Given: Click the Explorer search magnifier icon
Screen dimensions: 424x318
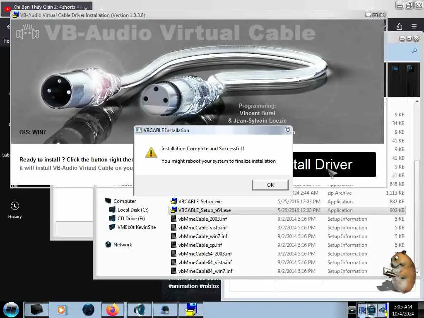Looking at the screenshot, I should (x=414, y=51).
